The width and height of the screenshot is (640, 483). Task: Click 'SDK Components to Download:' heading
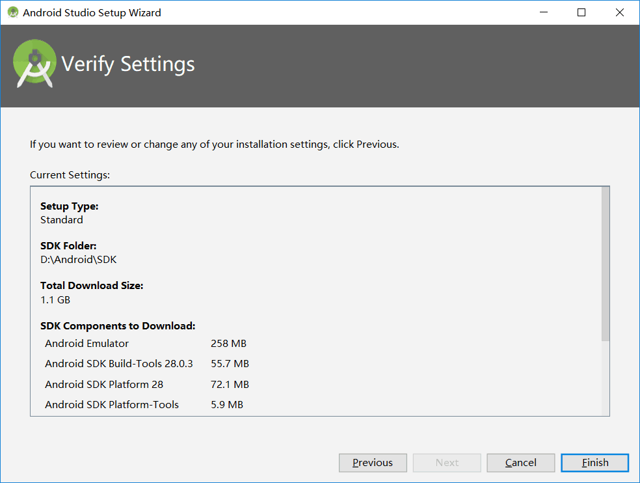pyautogui.click(x=118, y=326)
